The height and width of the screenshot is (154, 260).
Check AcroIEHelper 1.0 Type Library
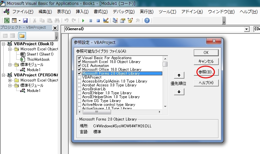(79, 93)
